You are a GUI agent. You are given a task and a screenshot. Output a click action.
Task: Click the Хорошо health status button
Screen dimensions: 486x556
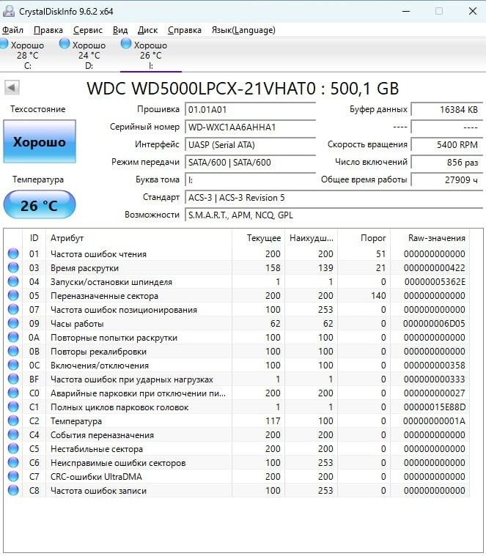(40, 141)
